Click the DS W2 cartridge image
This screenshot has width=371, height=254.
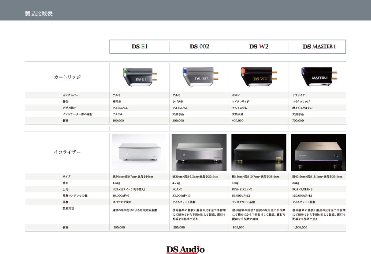259,77
